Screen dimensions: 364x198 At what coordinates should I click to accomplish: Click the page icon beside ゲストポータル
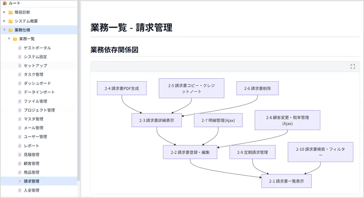(x=20, y=48)
